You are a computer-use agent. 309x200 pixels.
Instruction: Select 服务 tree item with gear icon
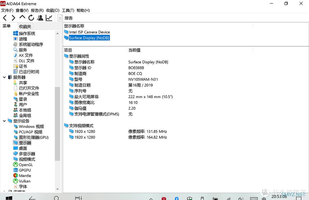coord(20,50)
